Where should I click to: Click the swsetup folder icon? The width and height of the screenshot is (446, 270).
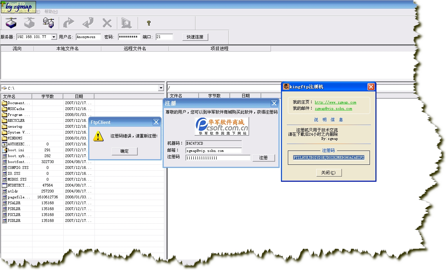pos(4,126)
